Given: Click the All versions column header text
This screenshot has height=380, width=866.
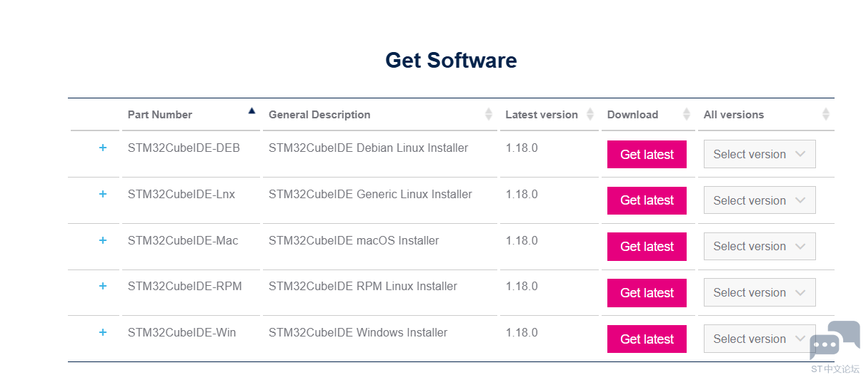Looking at the screenshot, I should (734, 115).
